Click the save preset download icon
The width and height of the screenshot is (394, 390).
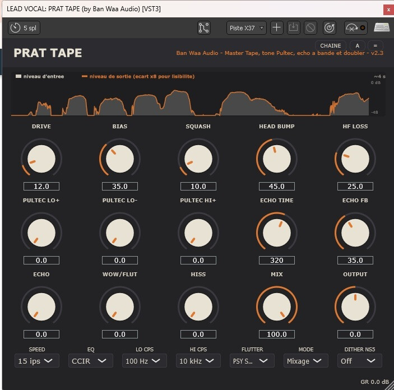click(x=293, y=27)
